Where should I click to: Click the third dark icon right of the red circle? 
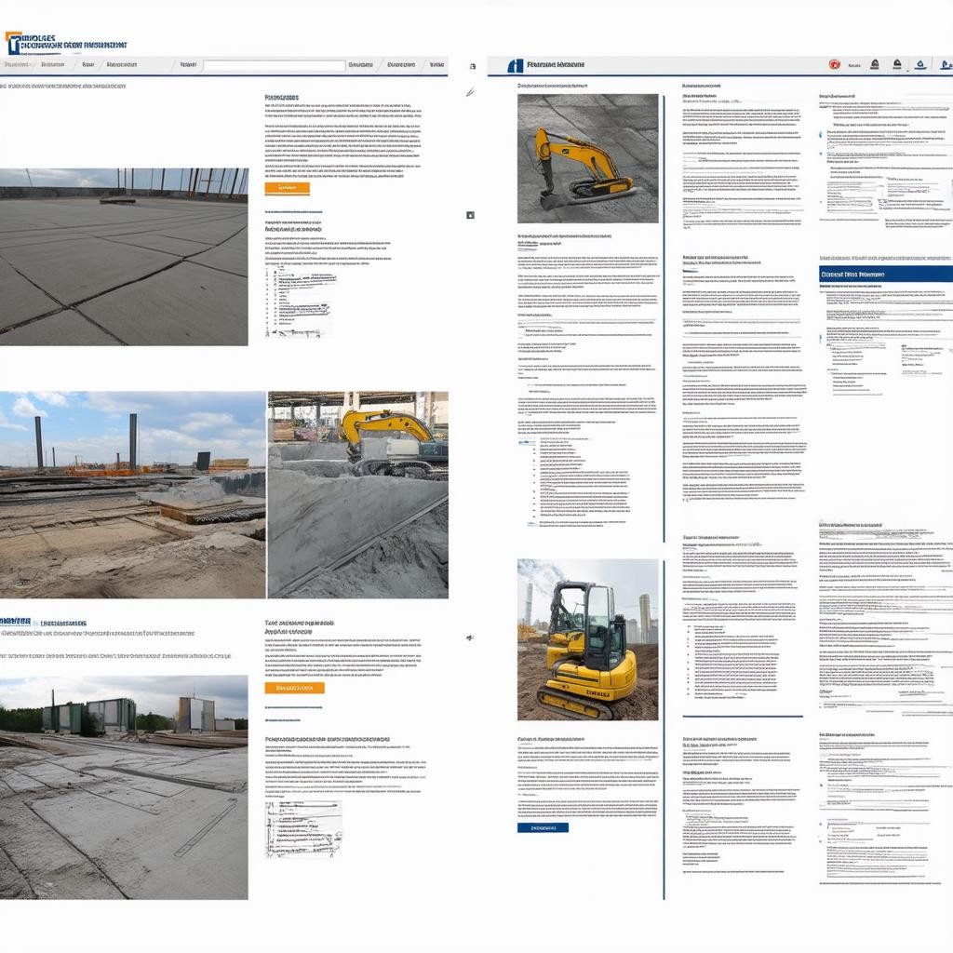click(x=919, y=65)
